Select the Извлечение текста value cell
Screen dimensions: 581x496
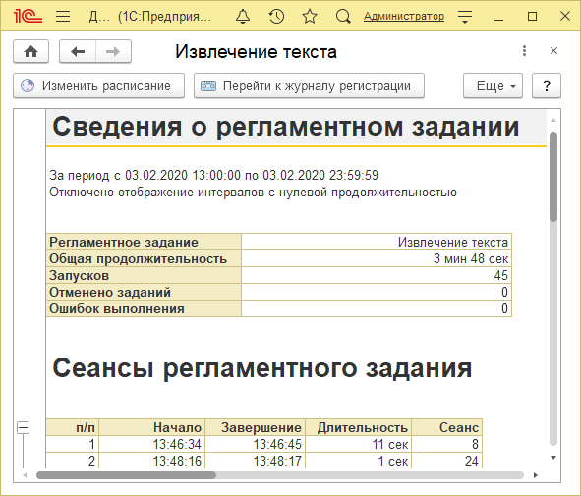click(377, 242)
